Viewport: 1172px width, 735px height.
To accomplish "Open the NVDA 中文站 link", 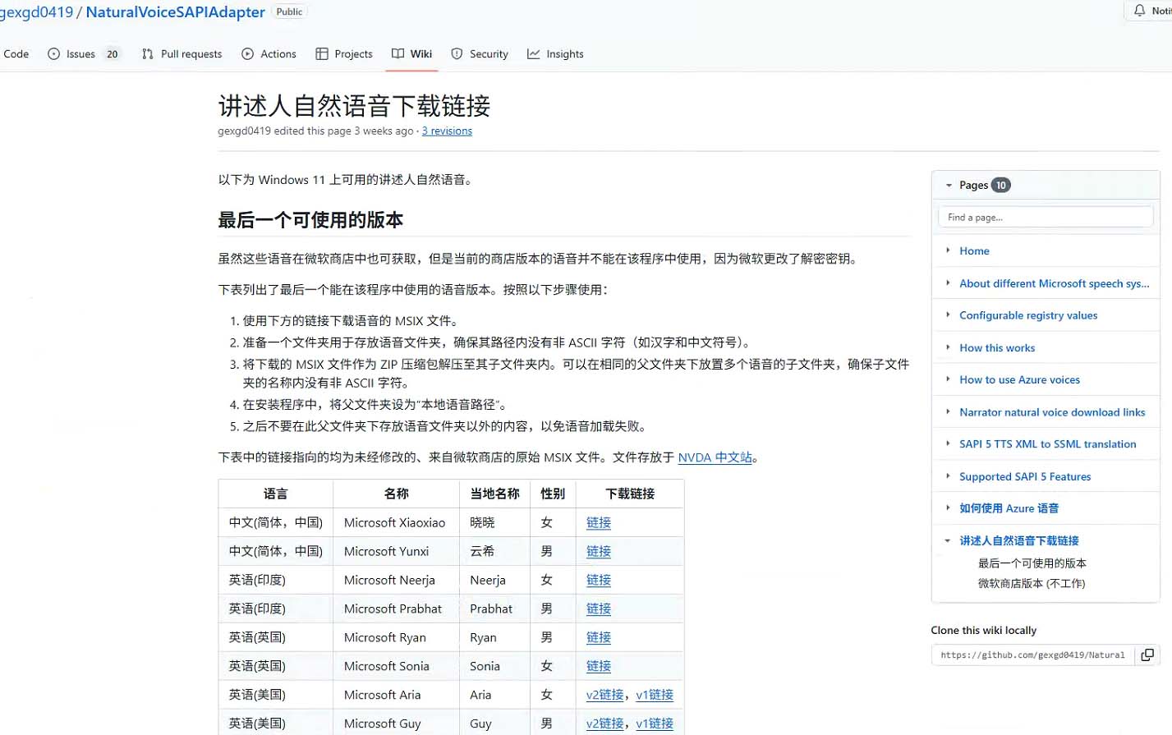I will point(715,457).
